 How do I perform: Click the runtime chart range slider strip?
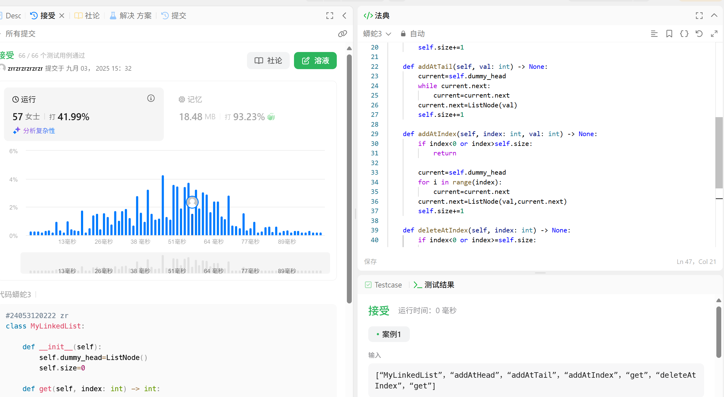(175, 263)
